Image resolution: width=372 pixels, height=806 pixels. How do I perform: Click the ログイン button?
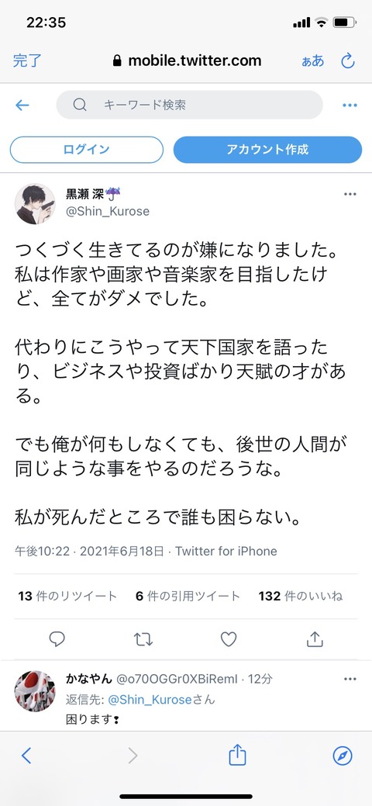(87, 150)
